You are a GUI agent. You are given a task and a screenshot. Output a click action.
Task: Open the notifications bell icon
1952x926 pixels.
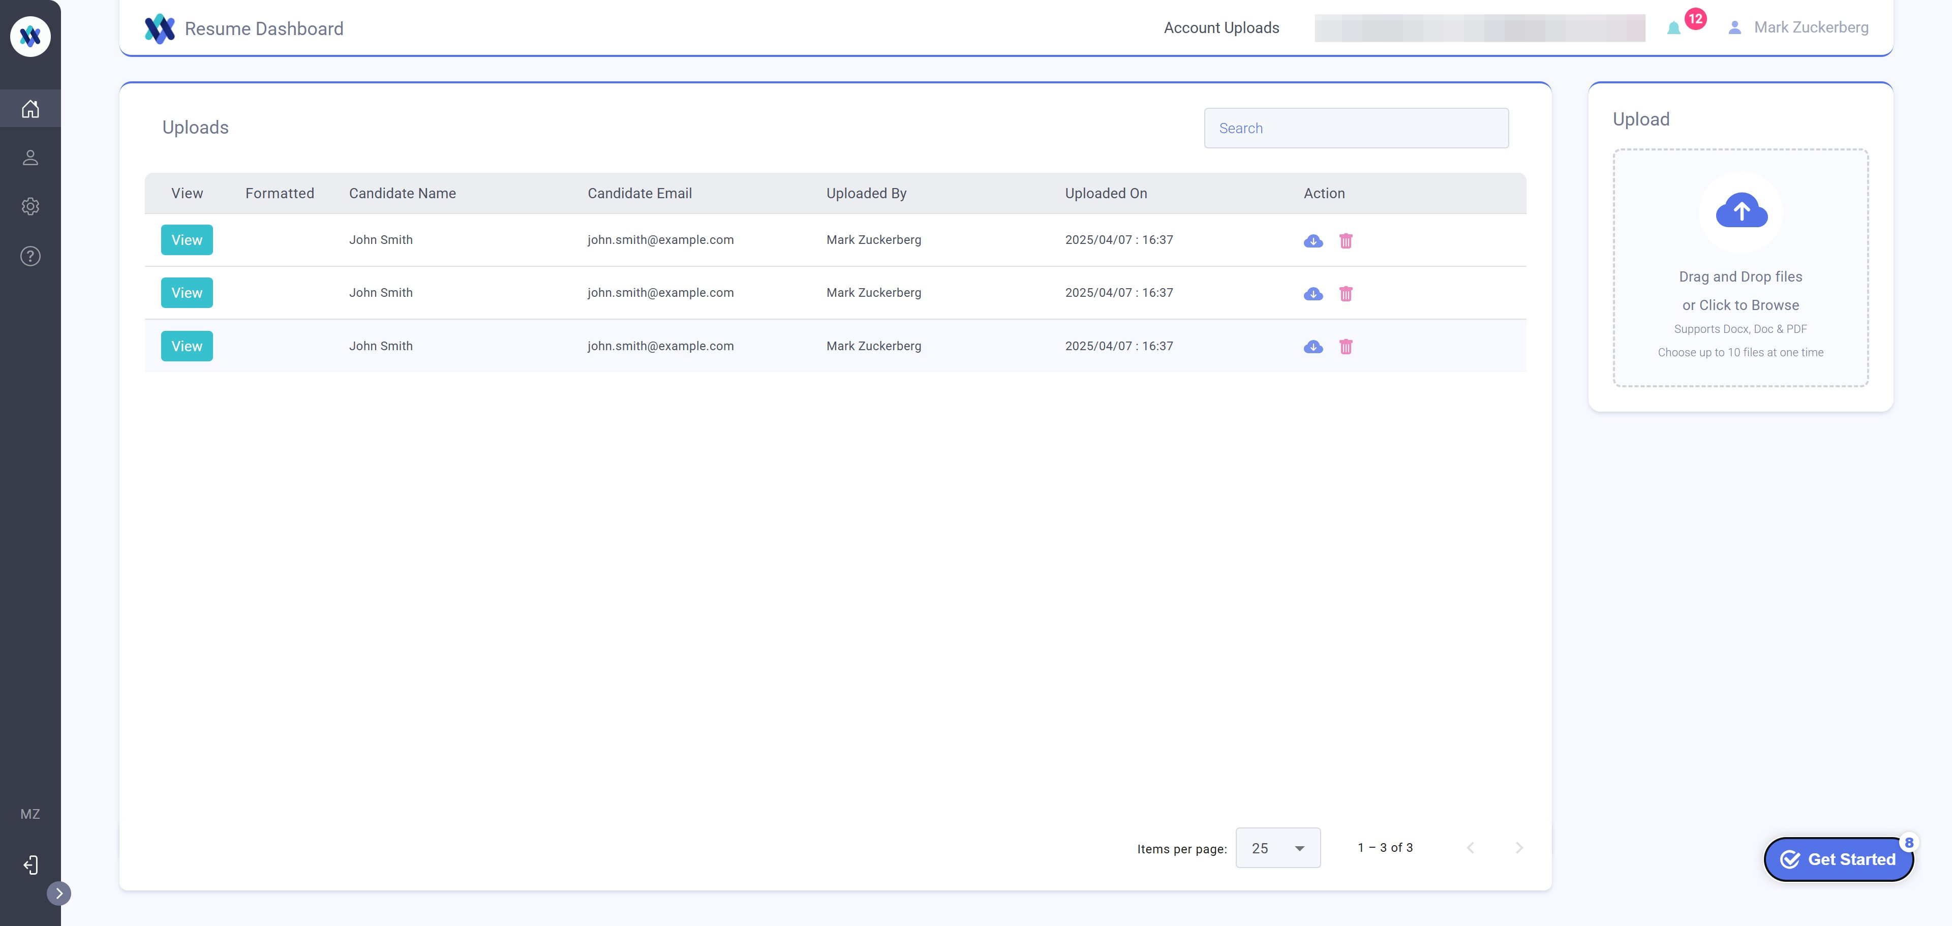pos(1673,28)
